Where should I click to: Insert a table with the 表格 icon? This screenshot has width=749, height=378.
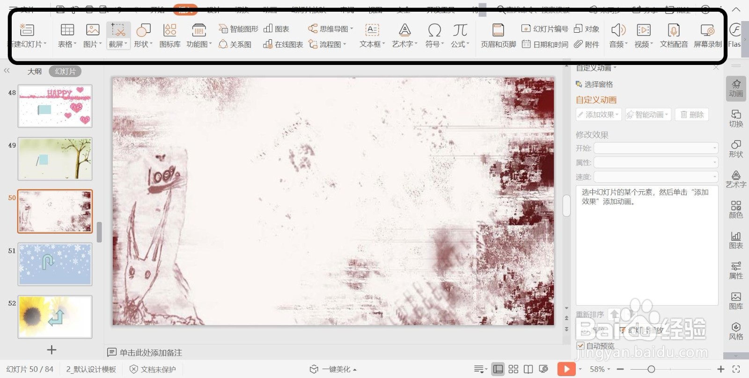click(x=67, y=30)
